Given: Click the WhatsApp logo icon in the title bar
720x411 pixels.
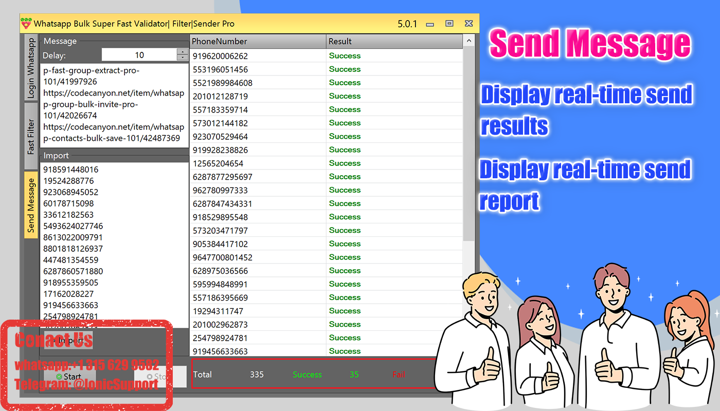Looking at the screenshot, I should [26, 23].
